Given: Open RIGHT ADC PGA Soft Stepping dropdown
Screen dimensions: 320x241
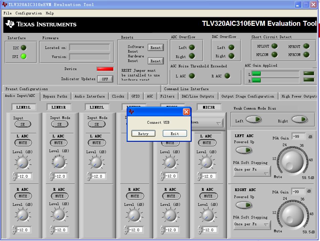Looking at the screenshot, I should tap(252, 225).
